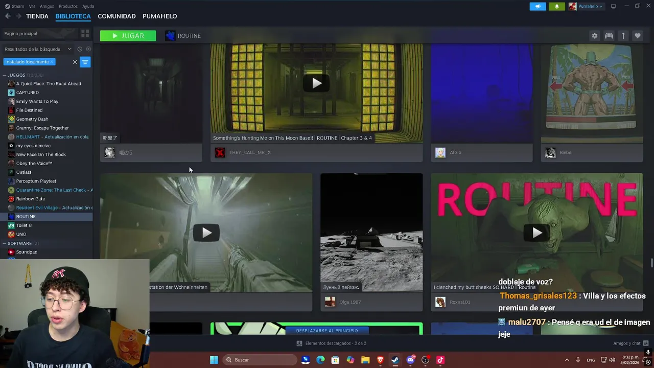The height and width of the screenshot is (368, 654).
Task: Open File Explorer from taskbar
Action: pyautogui.click(x=365, y=360)
